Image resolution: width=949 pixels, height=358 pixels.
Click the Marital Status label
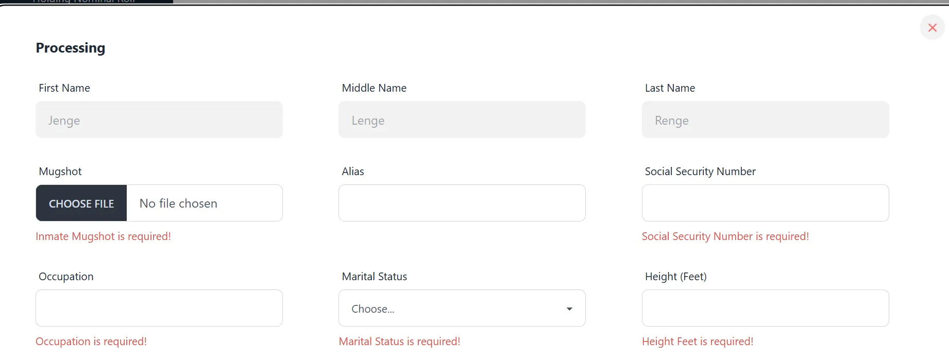[375, 277]
